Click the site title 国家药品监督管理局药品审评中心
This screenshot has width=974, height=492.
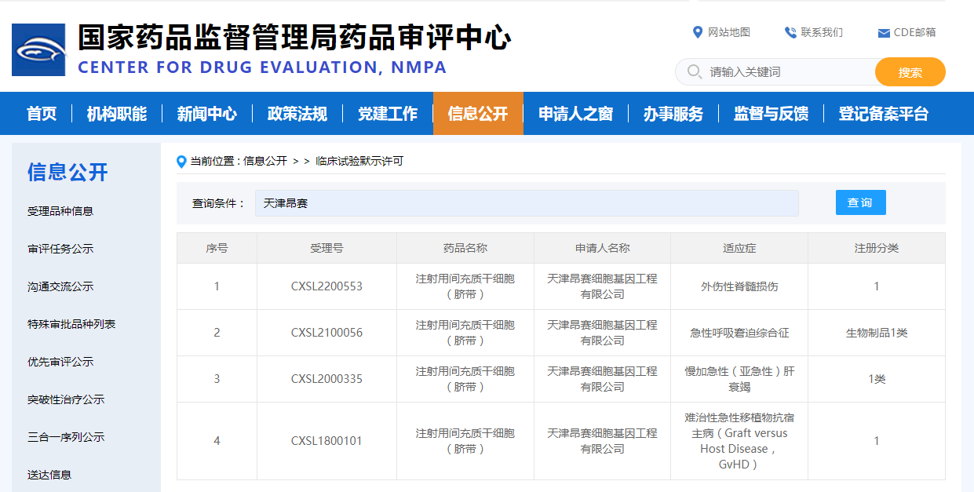point(294,37)
